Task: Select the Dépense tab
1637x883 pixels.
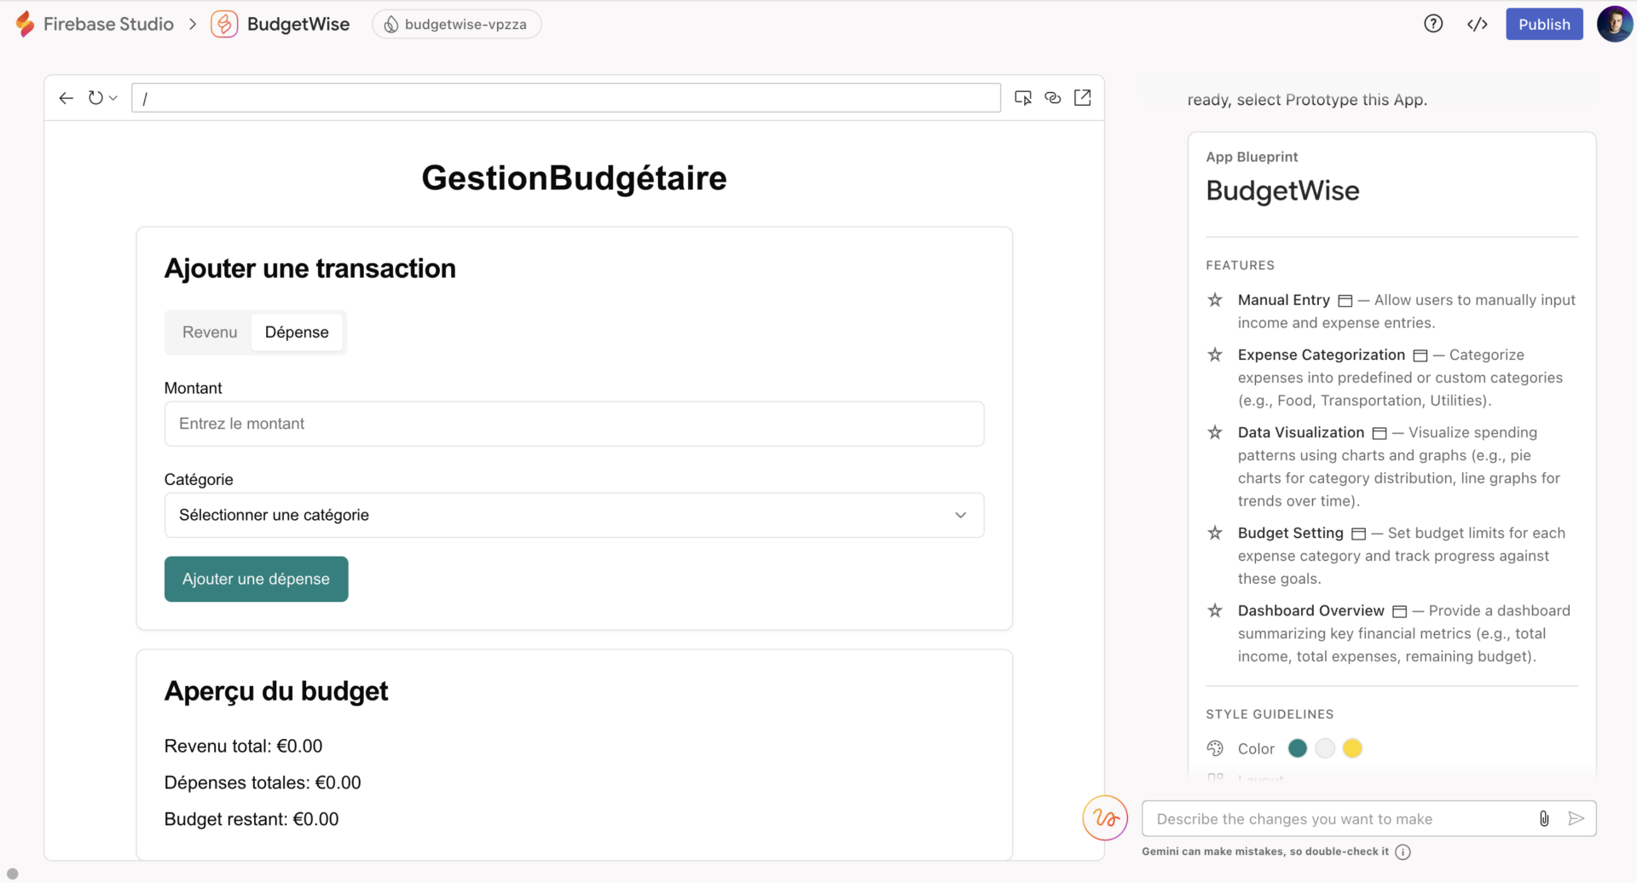Action: 297,332
